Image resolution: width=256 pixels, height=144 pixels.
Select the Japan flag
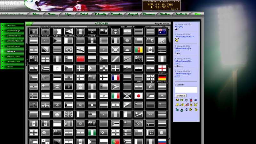pyautogui.click(x=139, y=96)
